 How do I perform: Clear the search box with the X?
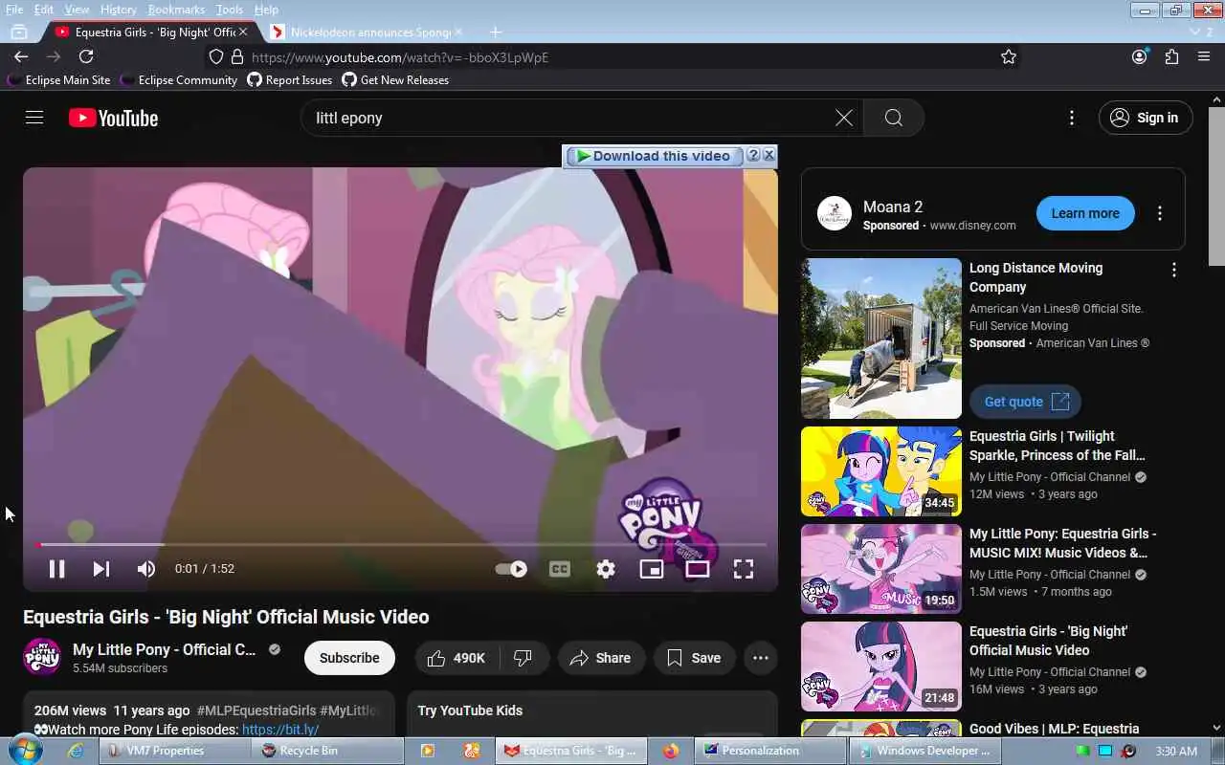point(843,118)
